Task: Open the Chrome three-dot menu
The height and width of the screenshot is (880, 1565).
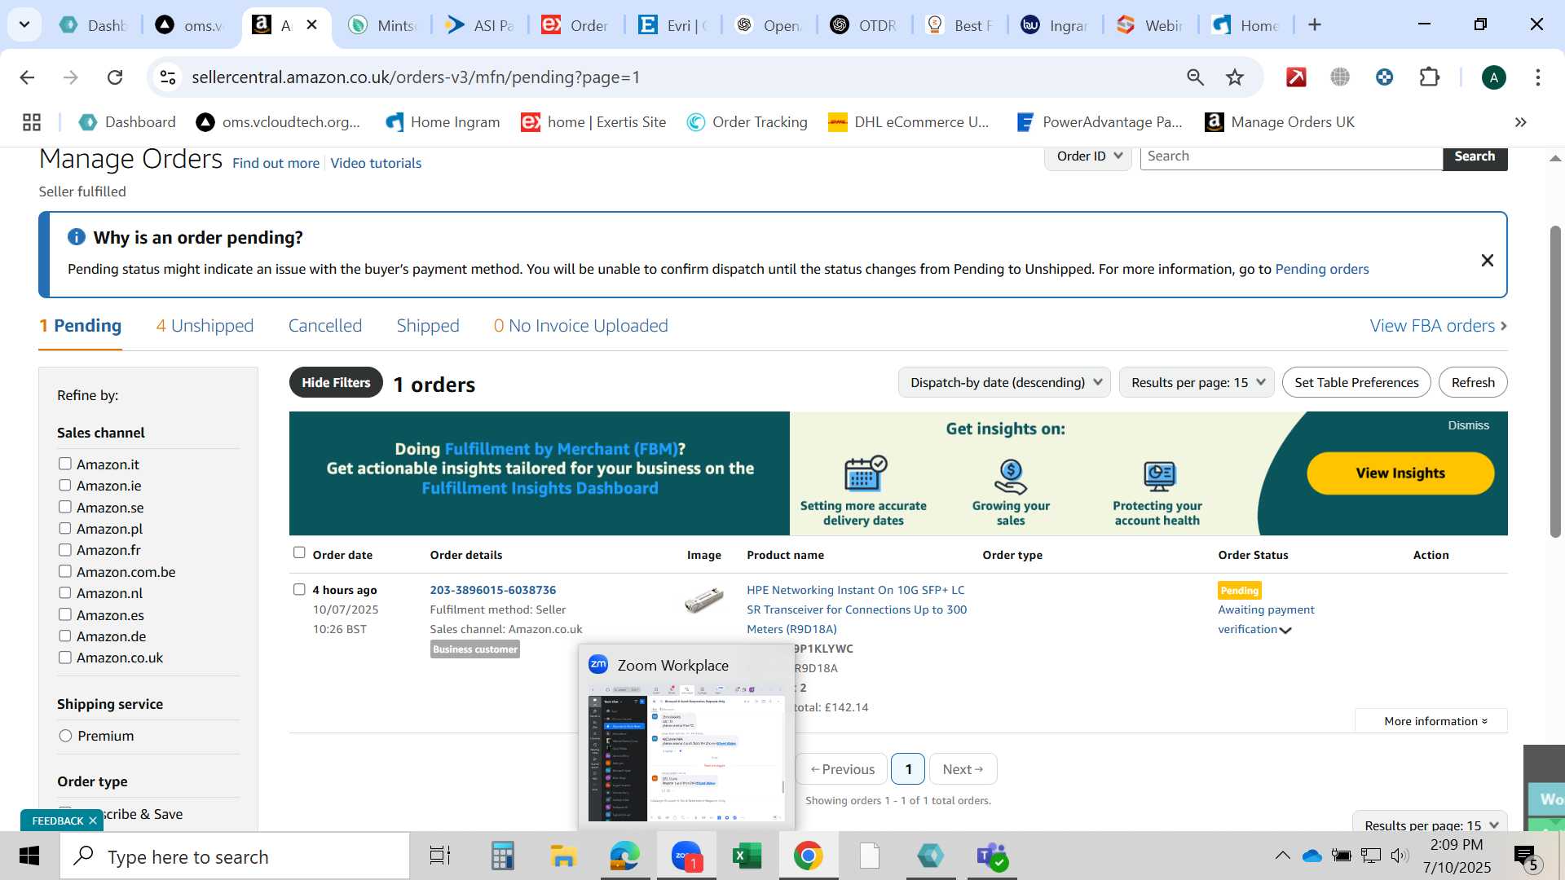Action: pyautogui.click(x=1538, y=77)
